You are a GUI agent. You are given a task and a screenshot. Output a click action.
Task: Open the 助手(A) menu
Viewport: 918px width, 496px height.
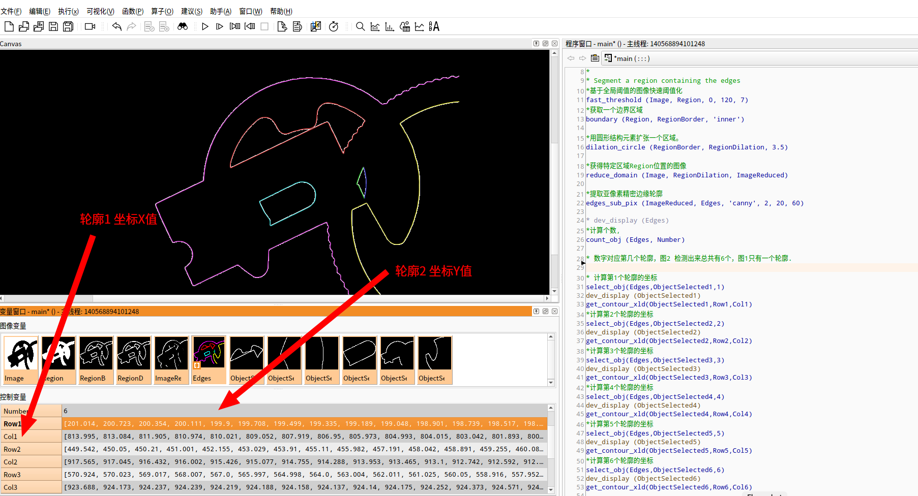(221, 11)
